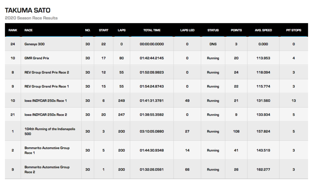The image size is (313, 184).
Task: Click Bommarito Automotive Group Race 2
Action: tap(47, 169)
